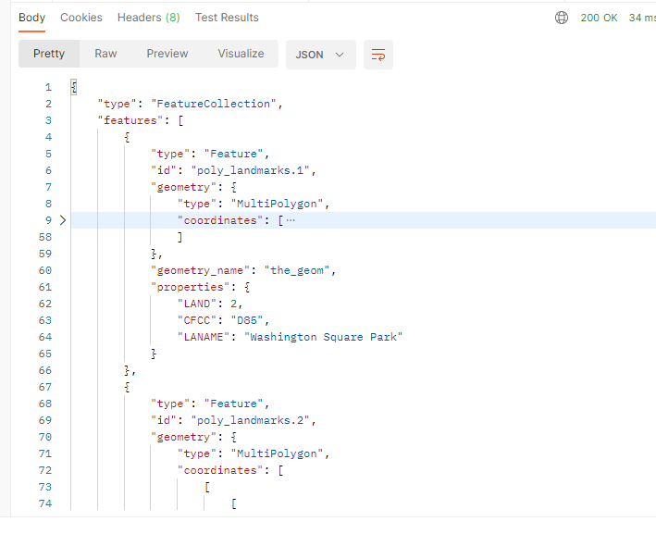This screenshot has height=534, width=656.
Task: Select the Body tab
Action: point(31,18)
